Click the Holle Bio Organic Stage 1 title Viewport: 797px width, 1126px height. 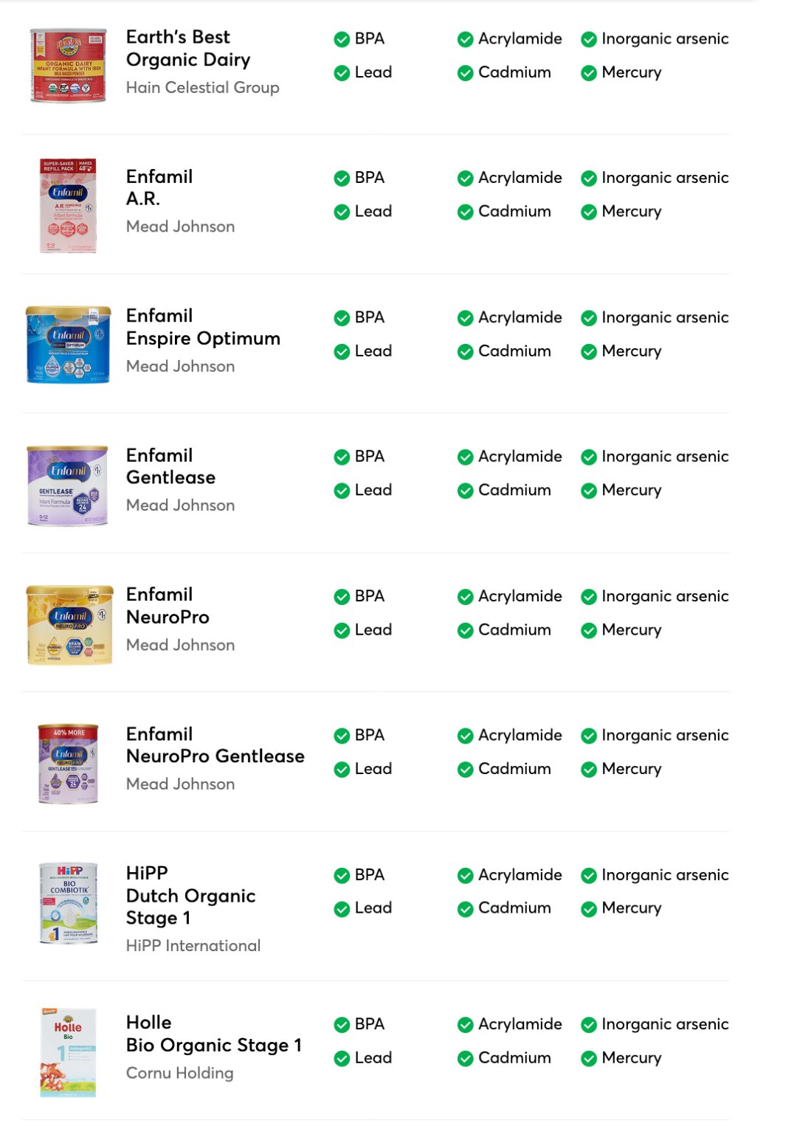(213, 1034)
